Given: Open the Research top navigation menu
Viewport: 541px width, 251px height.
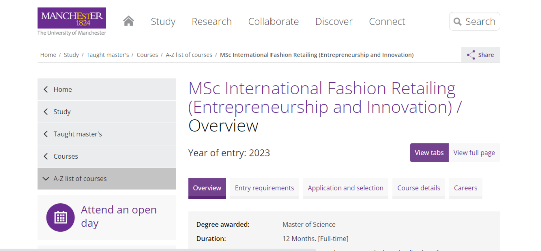Looking at the screenshot, I should coord(211,21).
